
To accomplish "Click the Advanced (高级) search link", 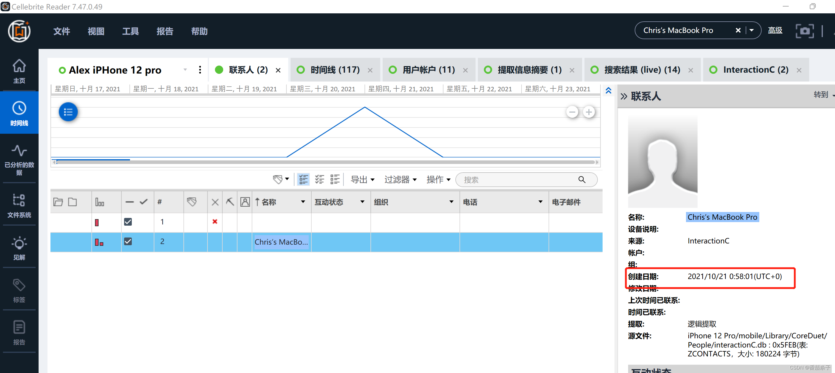I will coord(775,31).
